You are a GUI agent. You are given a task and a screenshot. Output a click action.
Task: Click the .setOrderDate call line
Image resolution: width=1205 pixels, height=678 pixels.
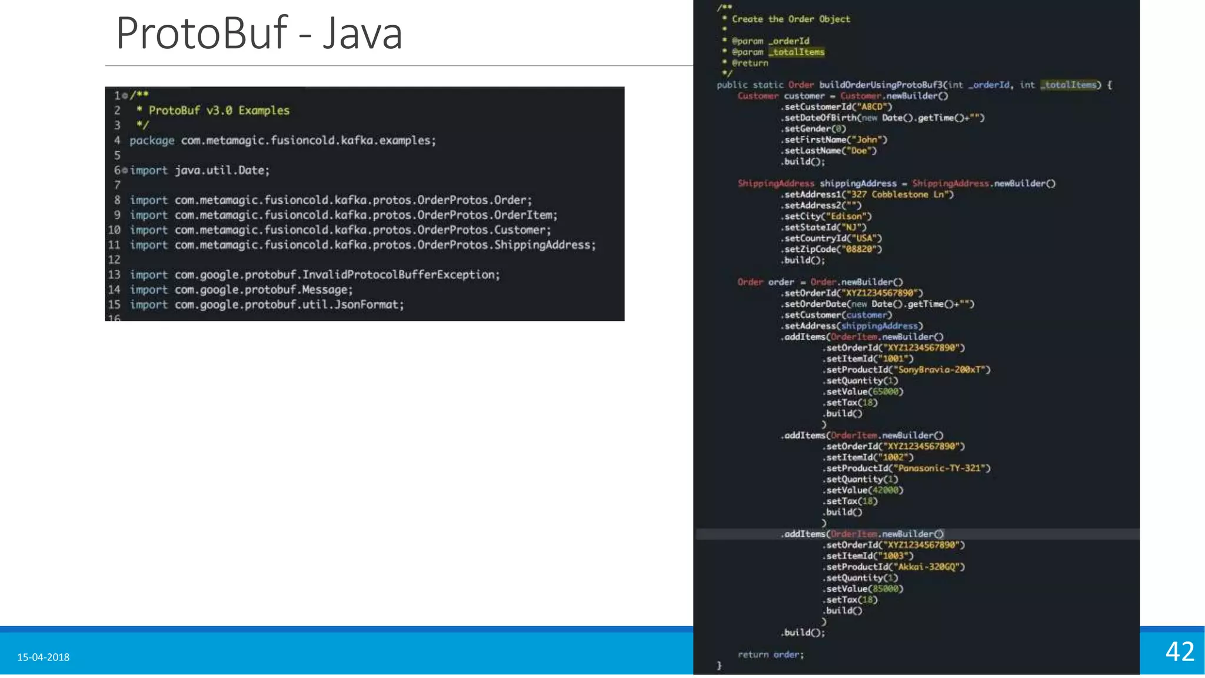tap(878, 304)
